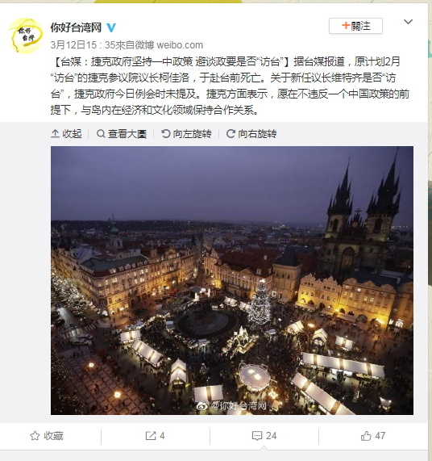The width and height of the screenshot is (432, 461).
Task: Click the 你好台湾网 profile avatar
Action: 26,36
